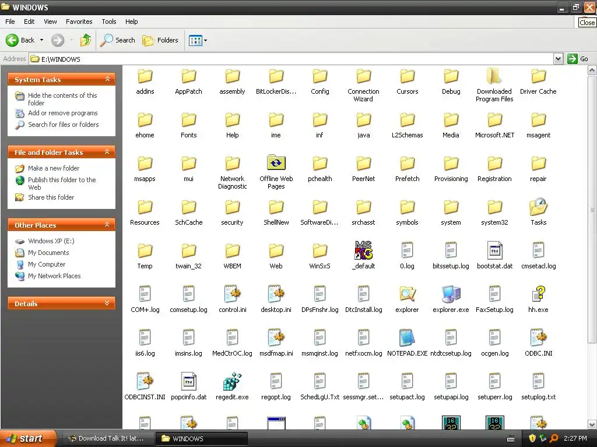597x447 pixels.
Task: Open the View menu
Action: (50, 22)
